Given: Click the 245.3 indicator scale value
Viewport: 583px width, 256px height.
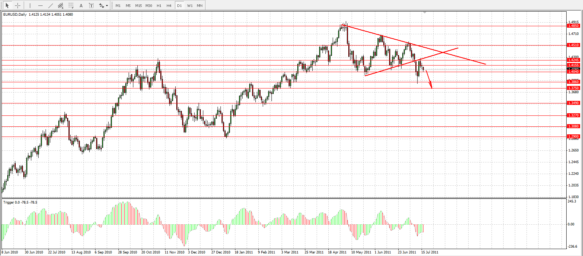Looking at the screenshot, I should pos(572,201).
